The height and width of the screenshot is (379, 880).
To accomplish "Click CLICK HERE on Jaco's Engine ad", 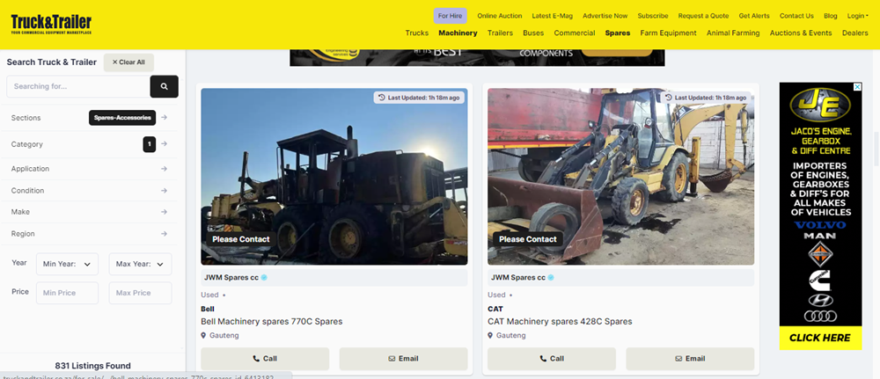I will pyautogui.click(x=820, y=338).
